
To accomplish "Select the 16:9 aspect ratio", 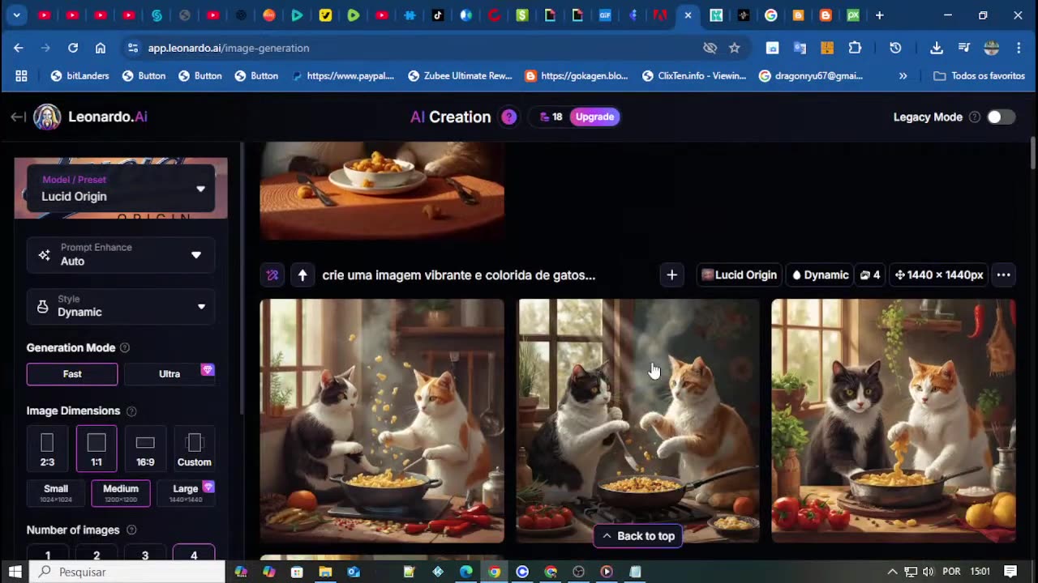I will coord(145,449).
